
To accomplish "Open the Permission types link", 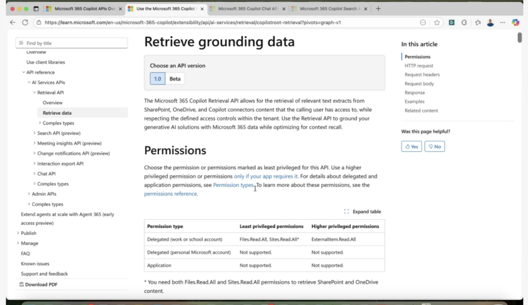I will pos(233,185).
